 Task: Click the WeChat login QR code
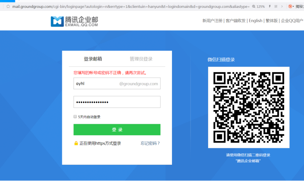pyautogui.click(x=249, y=108)
